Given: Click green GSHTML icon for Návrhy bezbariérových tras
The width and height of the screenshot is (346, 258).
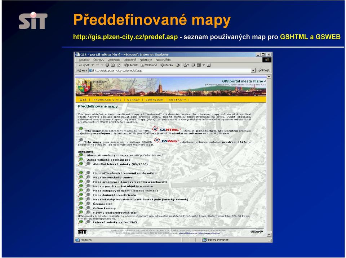Looking at the screenshot, I should [x=81, y=213].
